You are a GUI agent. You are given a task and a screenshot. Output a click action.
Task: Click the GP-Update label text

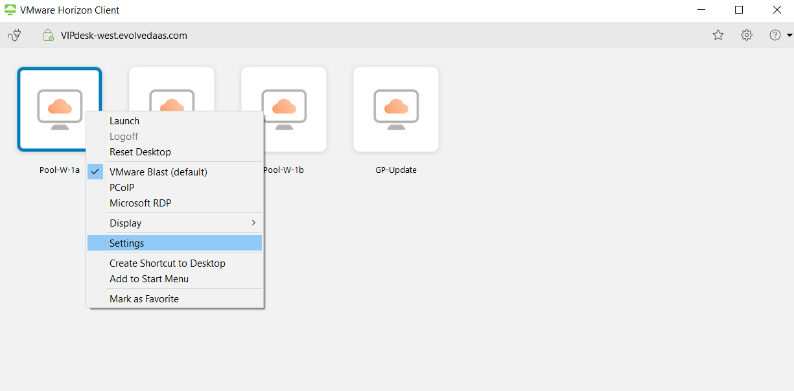396,170
